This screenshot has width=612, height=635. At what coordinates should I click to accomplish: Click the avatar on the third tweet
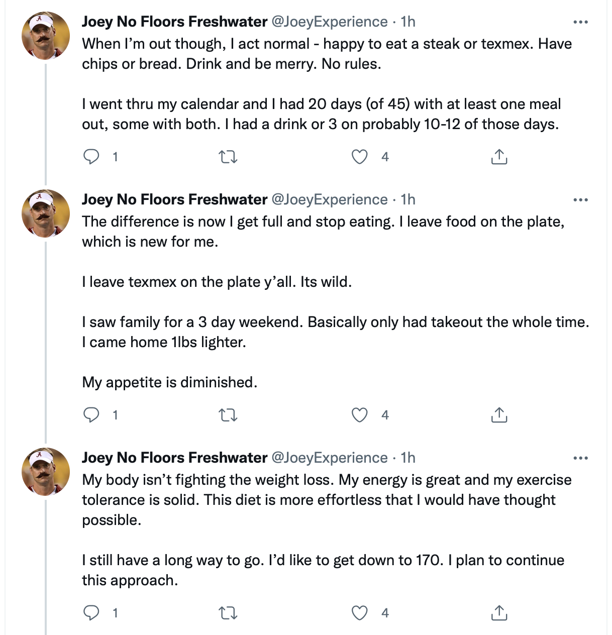coord(46,472)
